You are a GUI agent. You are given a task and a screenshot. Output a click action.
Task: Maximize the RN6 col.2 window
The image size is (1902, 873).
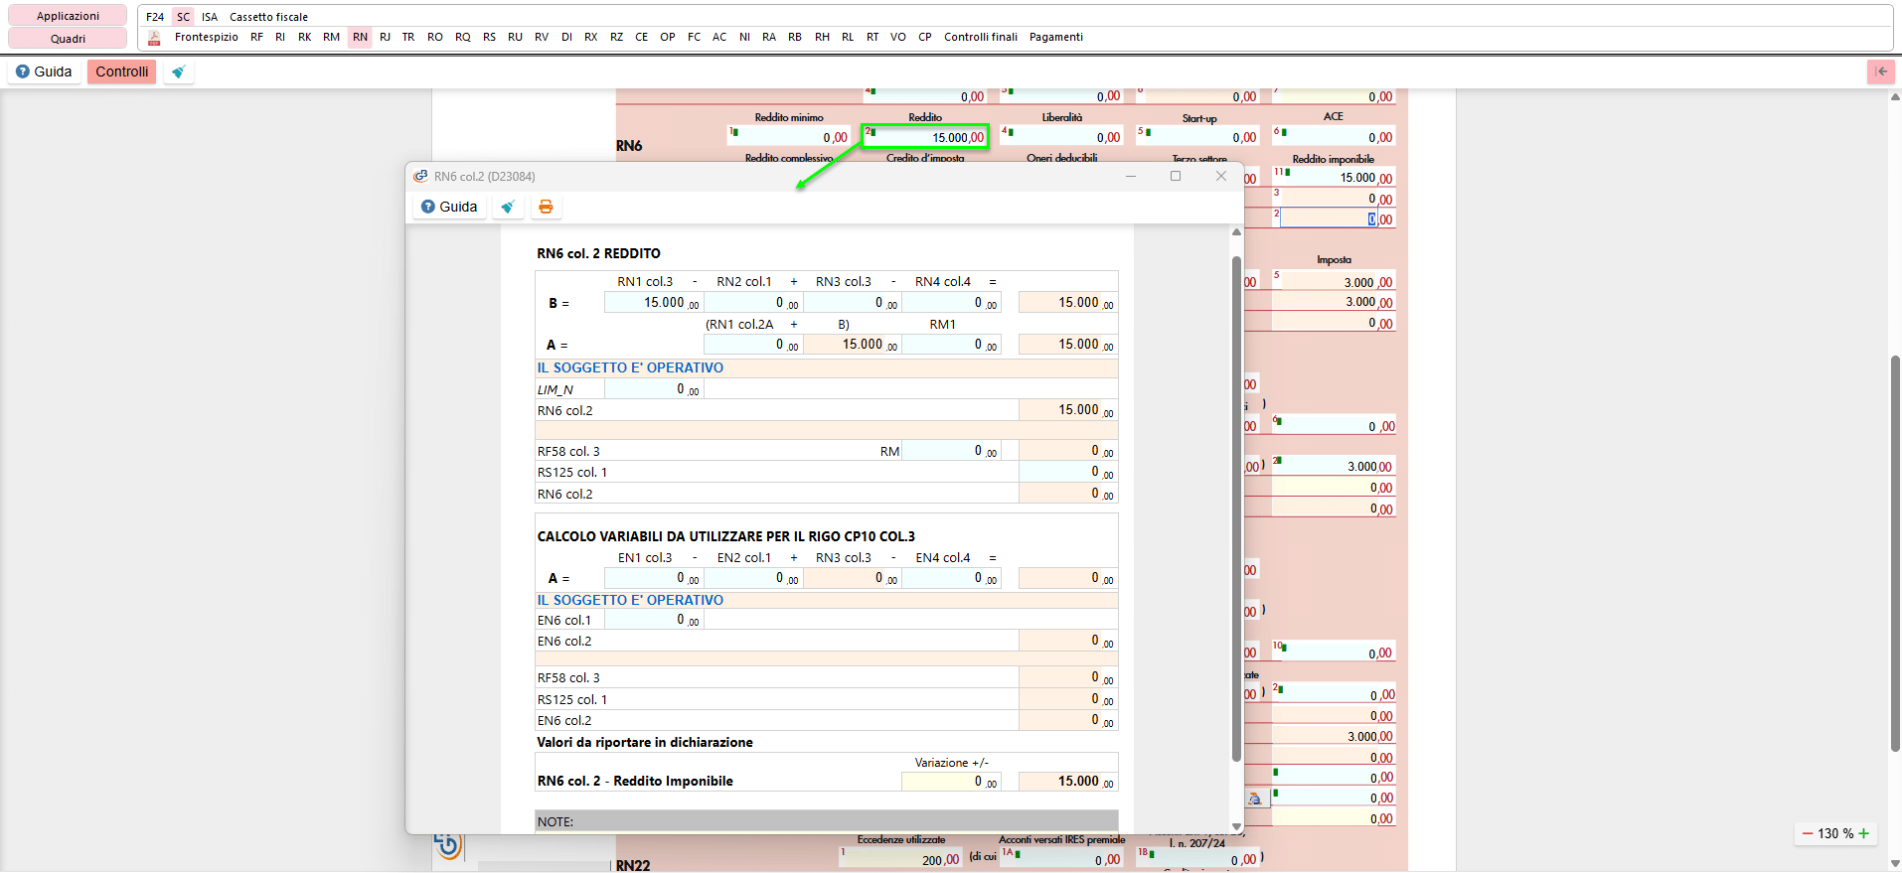[1176, 176]
